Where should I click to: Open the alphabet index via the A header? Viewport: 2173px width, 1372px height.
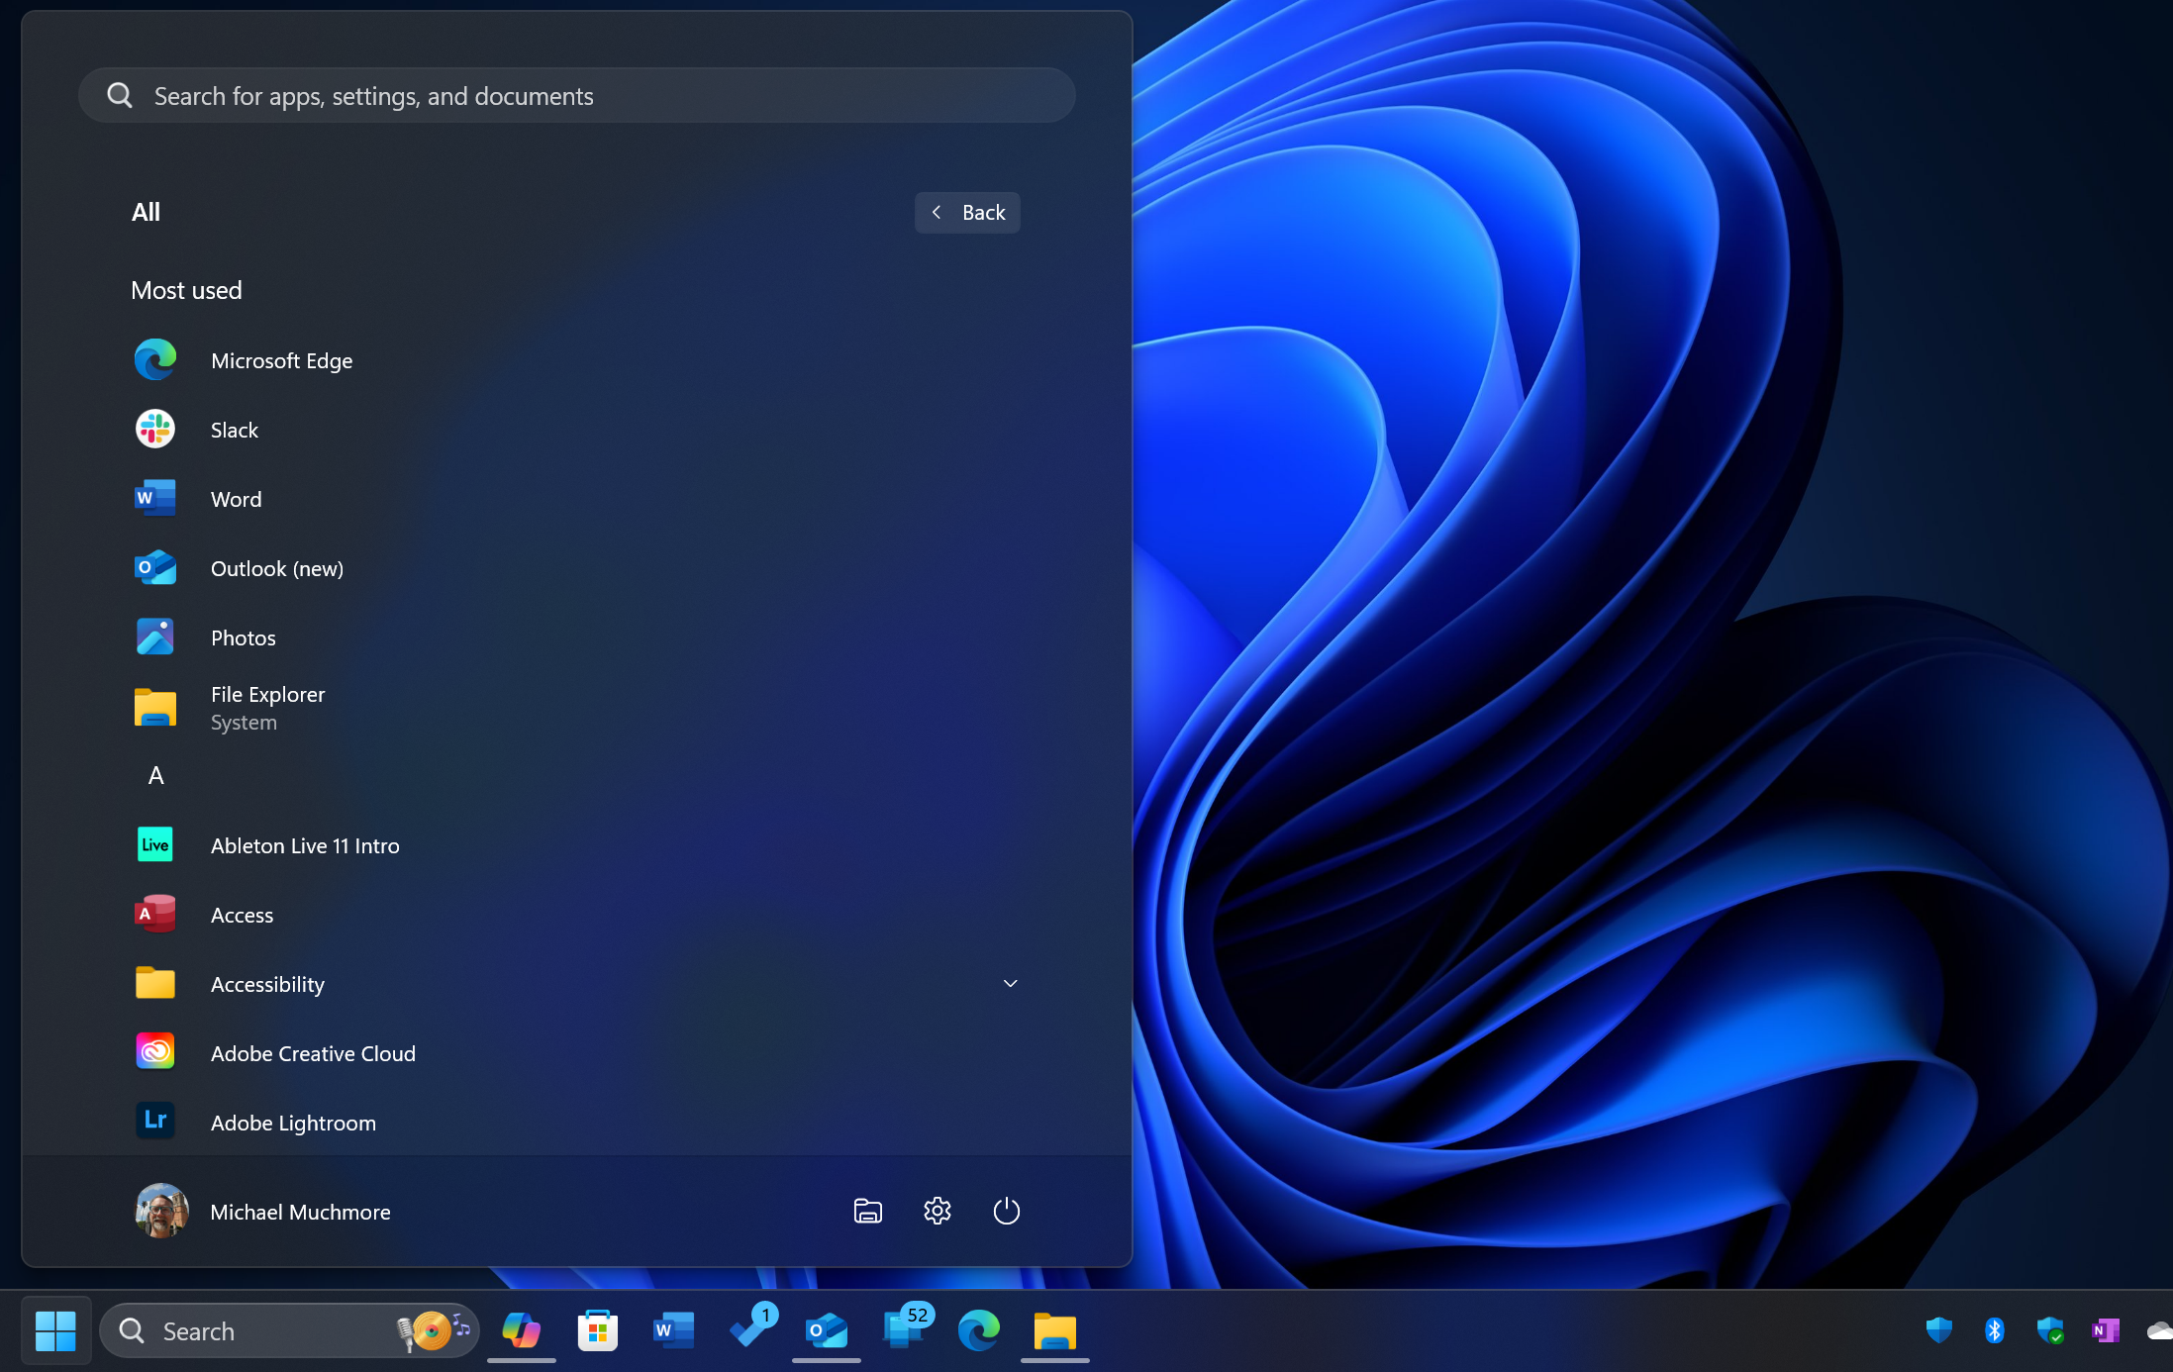(x=155, y=775)
